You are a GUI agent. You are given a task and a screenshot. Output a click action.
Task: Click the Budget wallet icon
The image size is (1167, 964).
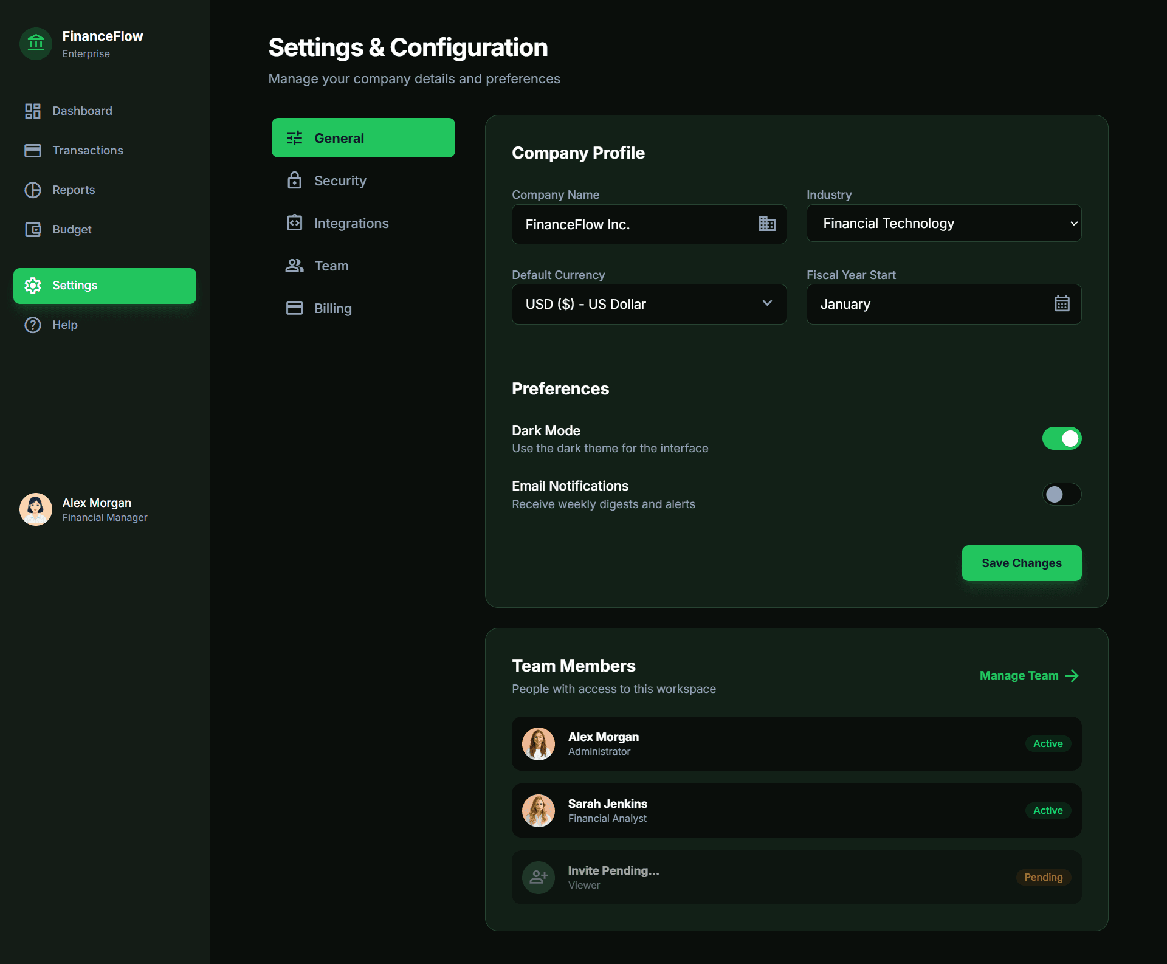33,229
